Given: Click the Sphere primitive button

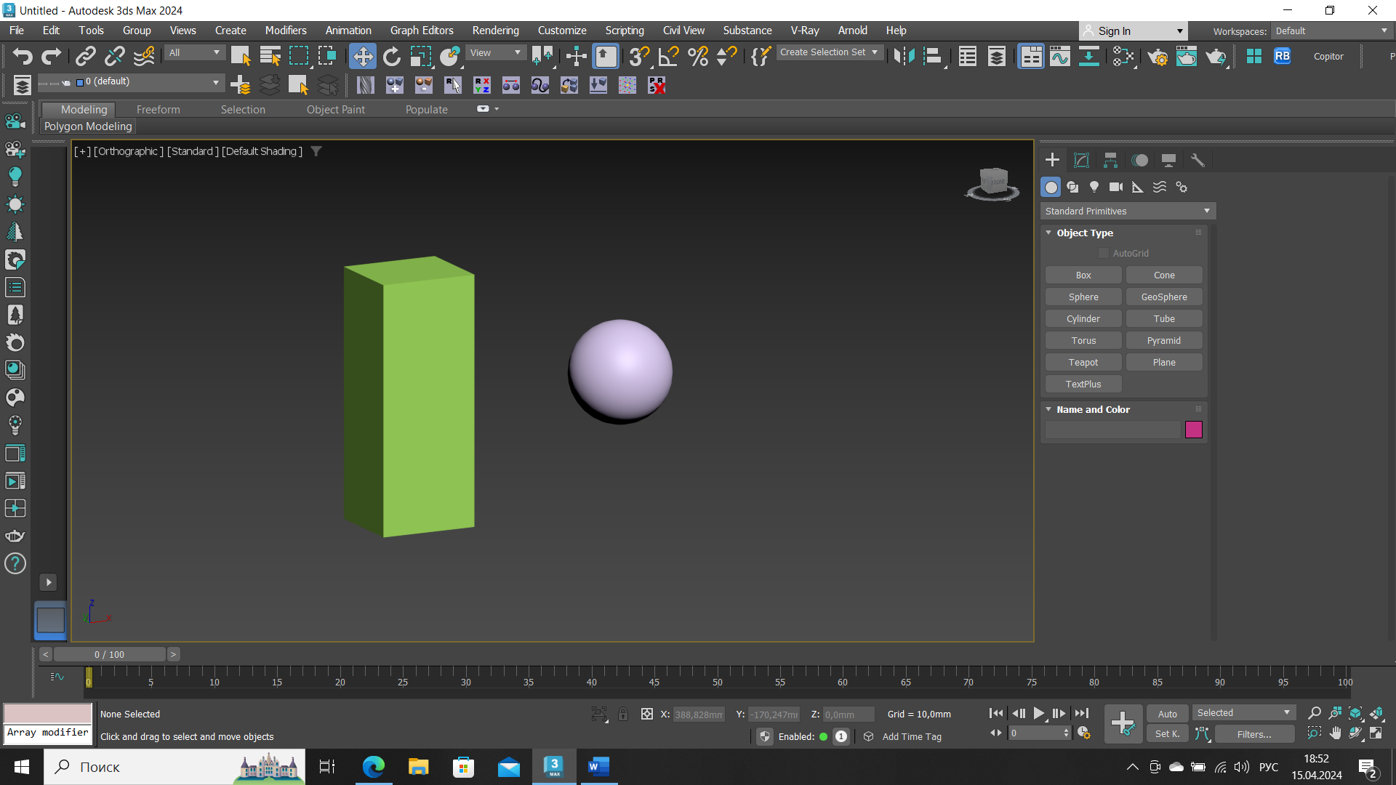Looking at the screenshot, I should pyautogui.click(x=1083, y=296).
